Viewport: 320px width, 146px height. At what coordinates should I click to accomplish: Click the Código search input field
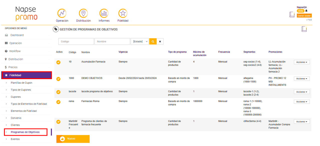[x=76, y=41]
